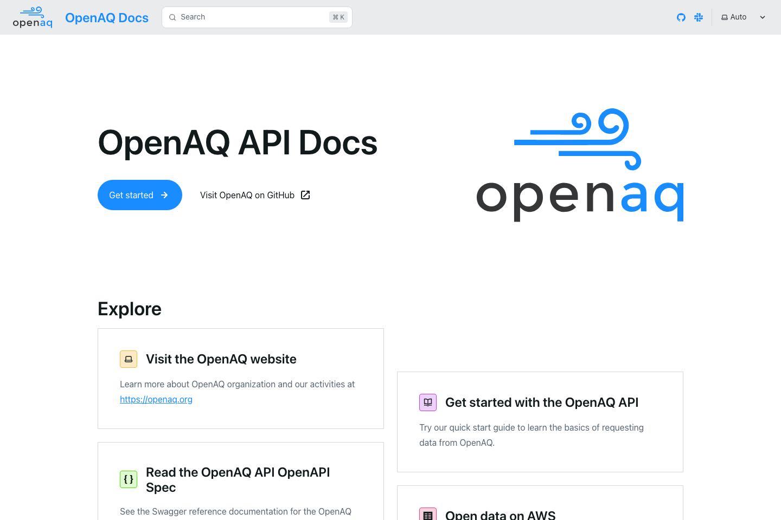Click the ⌘K shortcut badge in the search bar
Screen dimensions: 781x520
tap(338, 17)
